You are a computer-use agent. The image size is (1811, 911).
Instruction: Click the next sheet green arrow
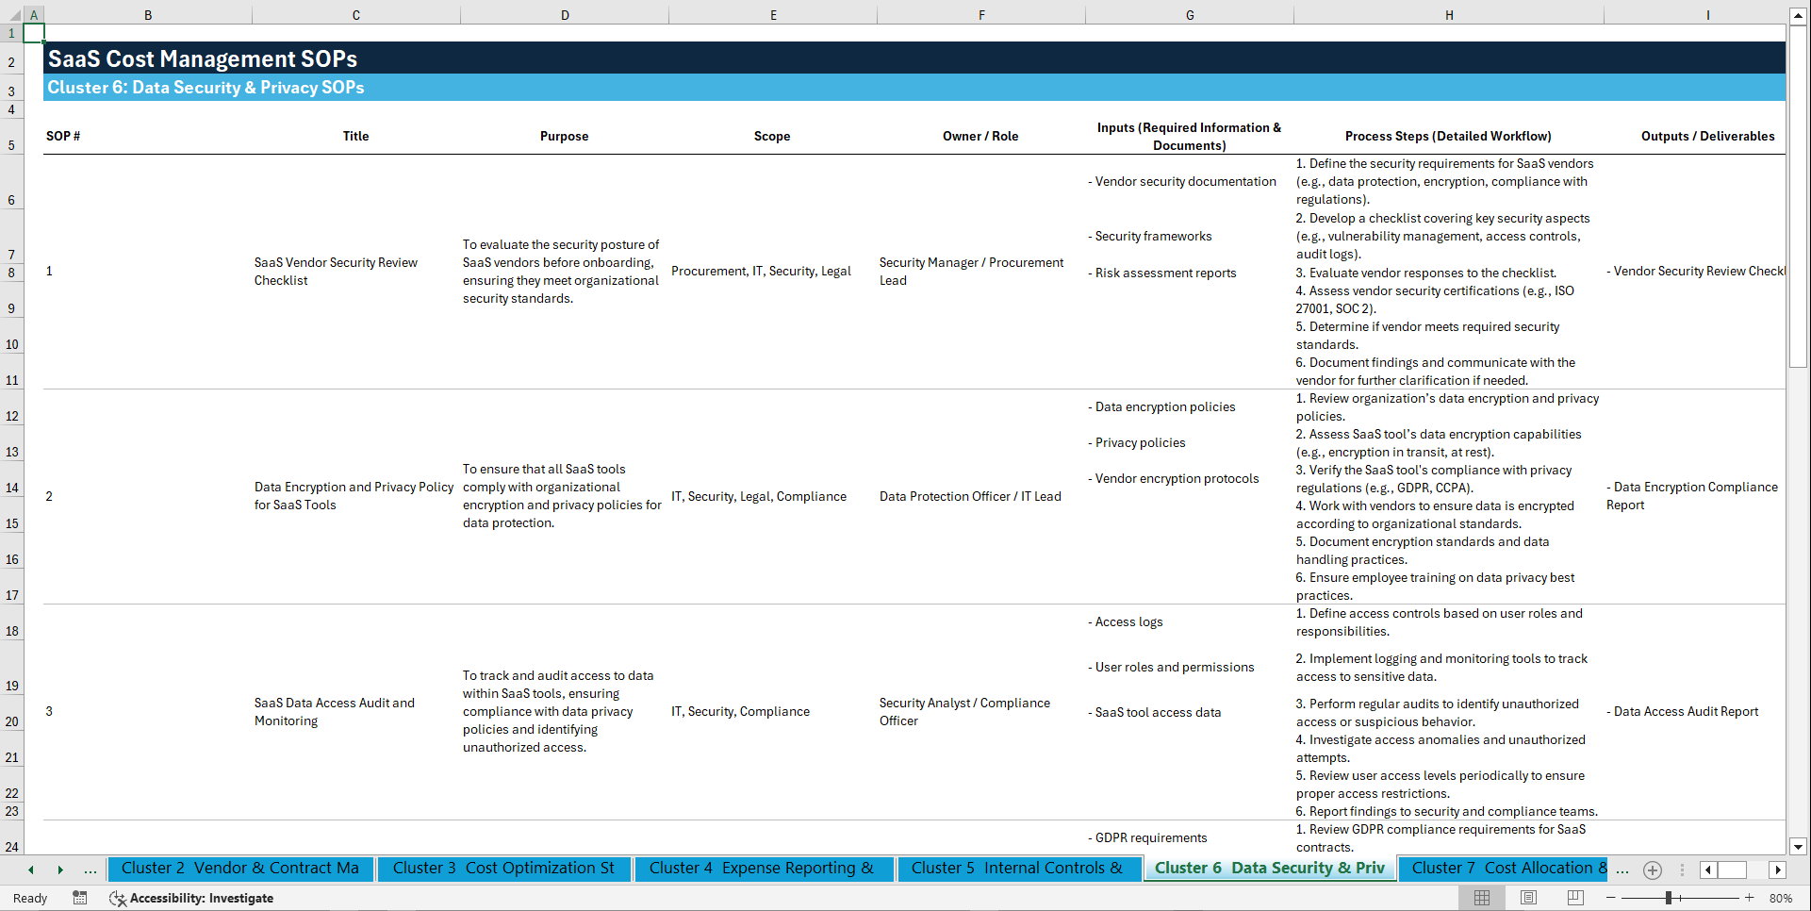[60, 870]
